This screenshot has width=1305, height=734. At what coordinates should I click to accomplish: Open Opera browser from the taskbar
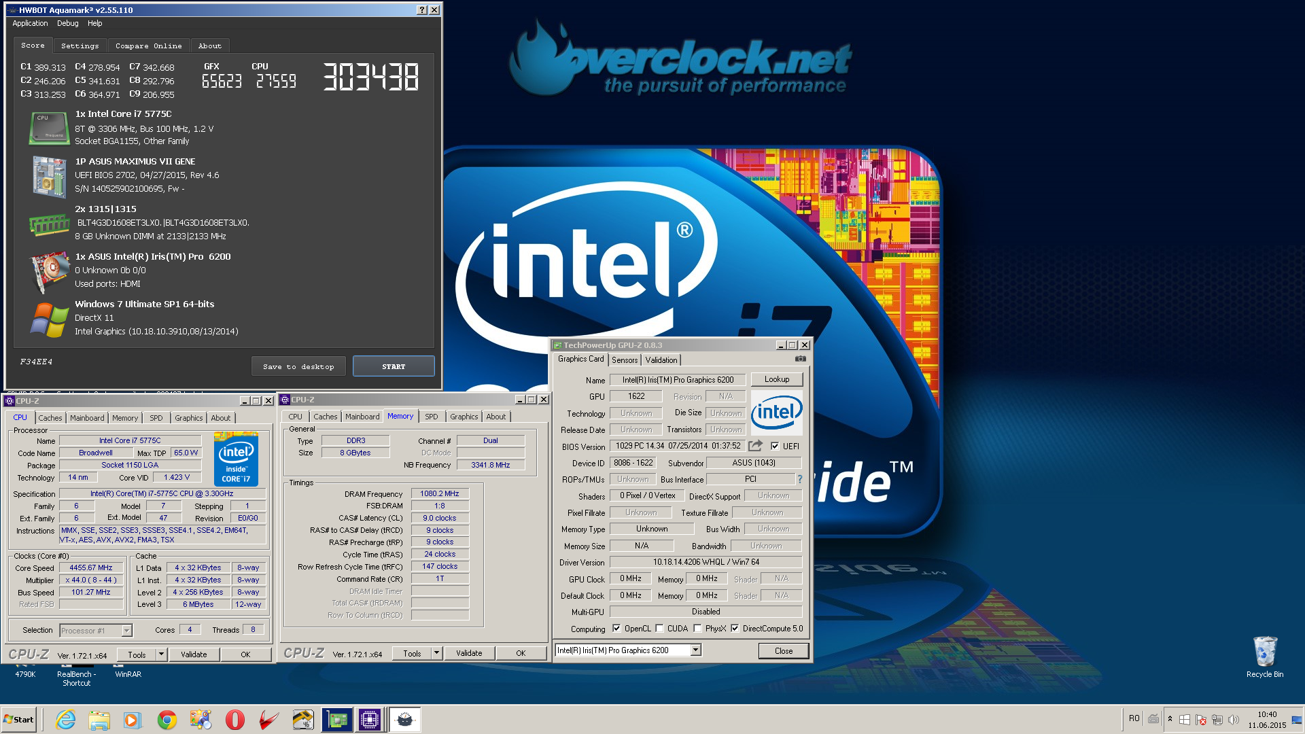234,720
